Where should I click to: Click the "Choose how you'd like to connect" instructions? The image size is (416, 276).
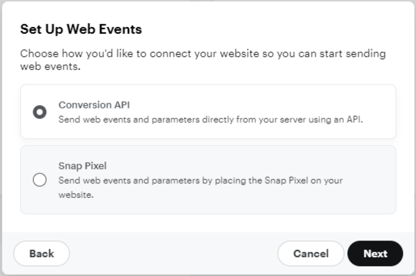(203, 54)
